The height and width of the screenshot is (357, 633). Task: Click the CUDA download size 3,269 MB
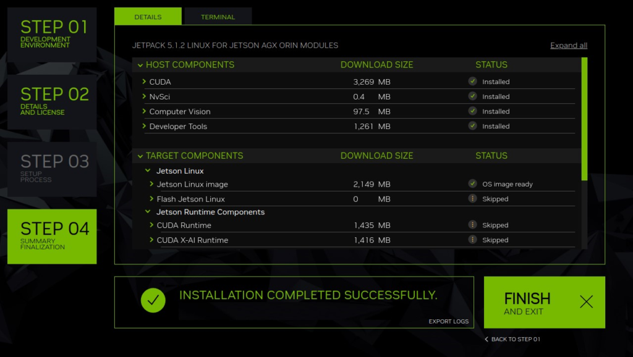click(x=372, y=82)
